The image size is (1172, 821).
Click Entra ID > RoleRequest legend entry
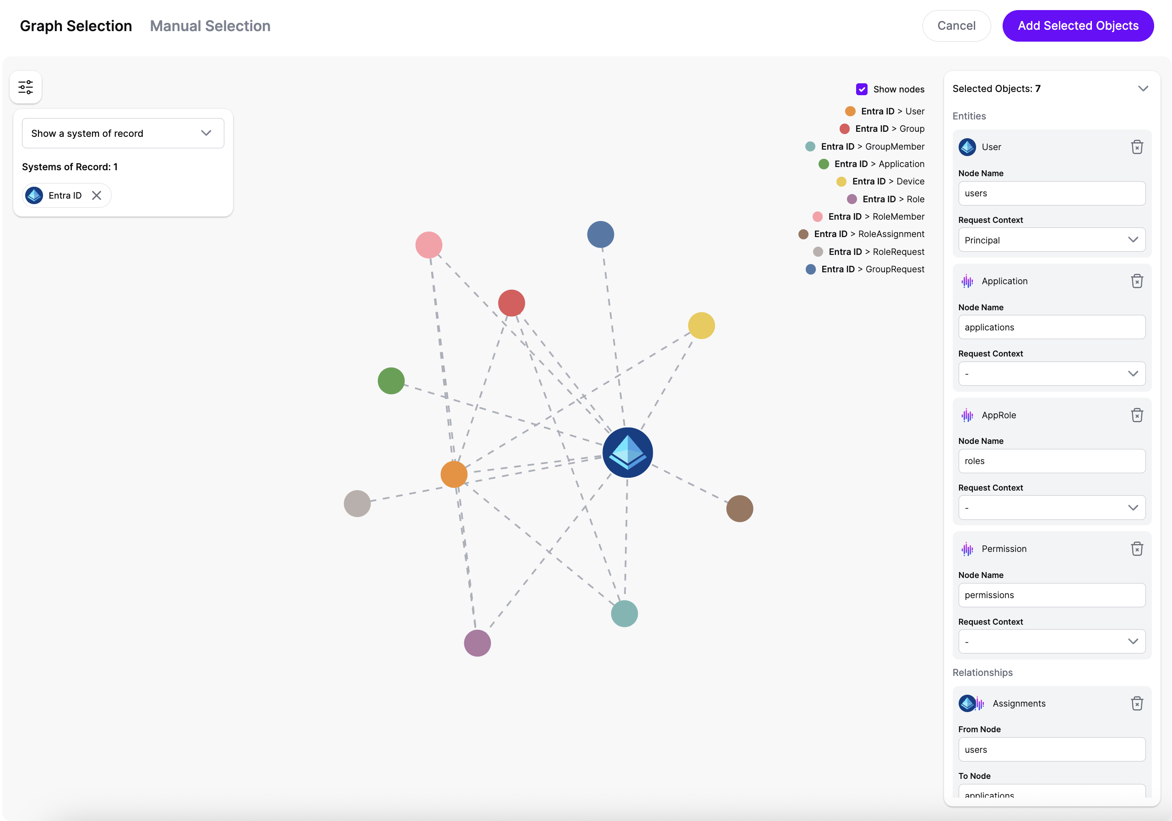(868, 252)
